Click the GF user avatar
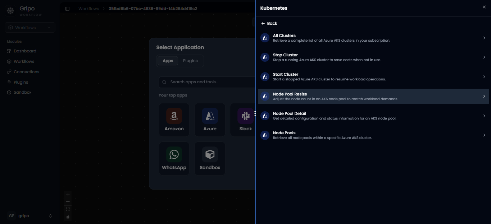This screenshot has height=224, width=491. point(12,216)
